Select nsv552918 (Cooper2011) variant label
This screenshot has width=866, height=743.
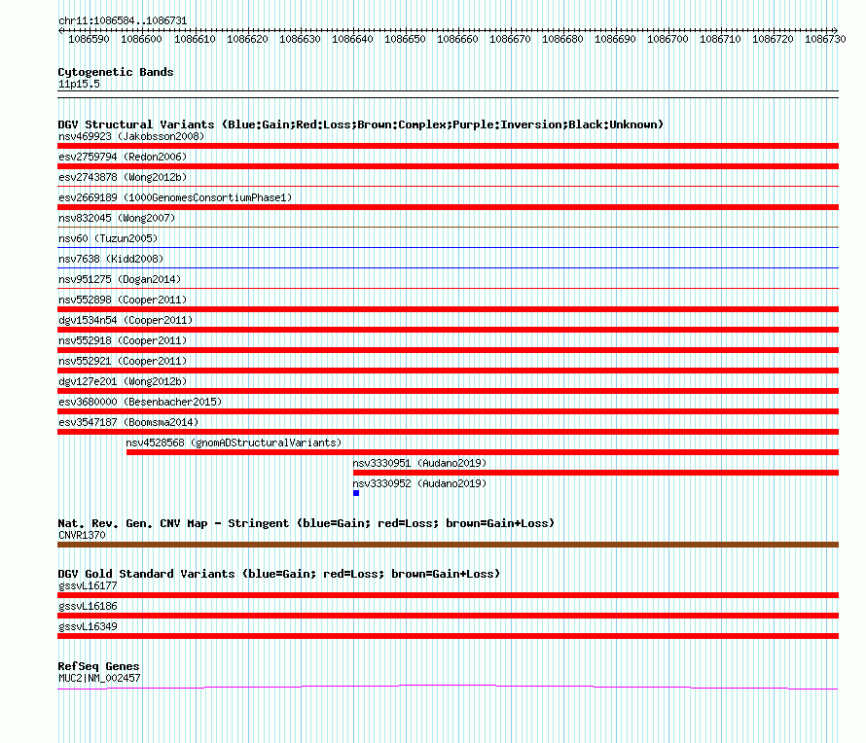click(123, 340)
